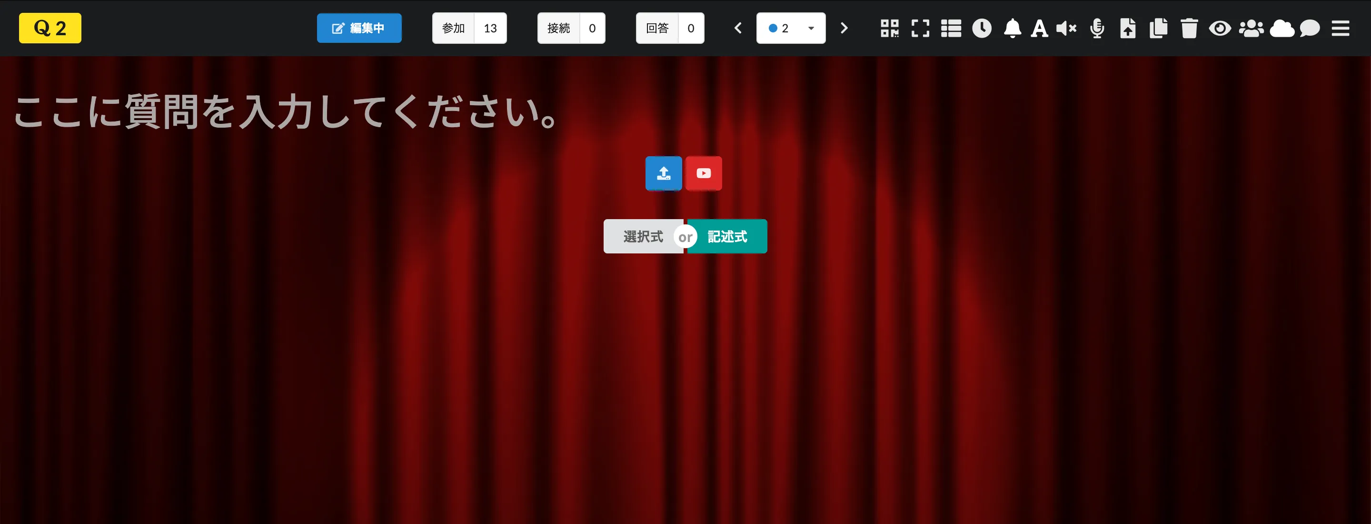
Task: Click the cloud icon
Action: pyautogui.click(x=1282, y=28)
